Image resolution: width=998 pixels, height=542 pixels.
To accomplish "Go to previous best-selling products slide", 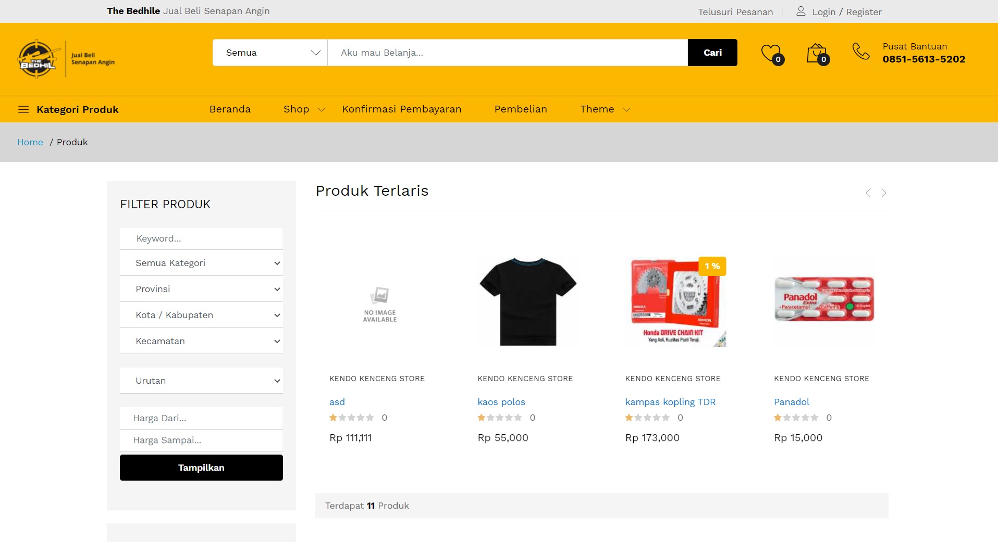I will point(868,193).
